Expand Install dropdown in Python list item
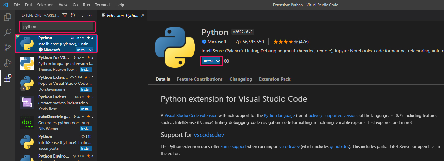The image size is (444, 161). click(91, 50)
